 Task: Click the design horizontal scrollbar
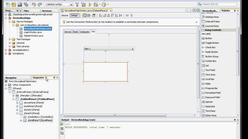point(115,115)
